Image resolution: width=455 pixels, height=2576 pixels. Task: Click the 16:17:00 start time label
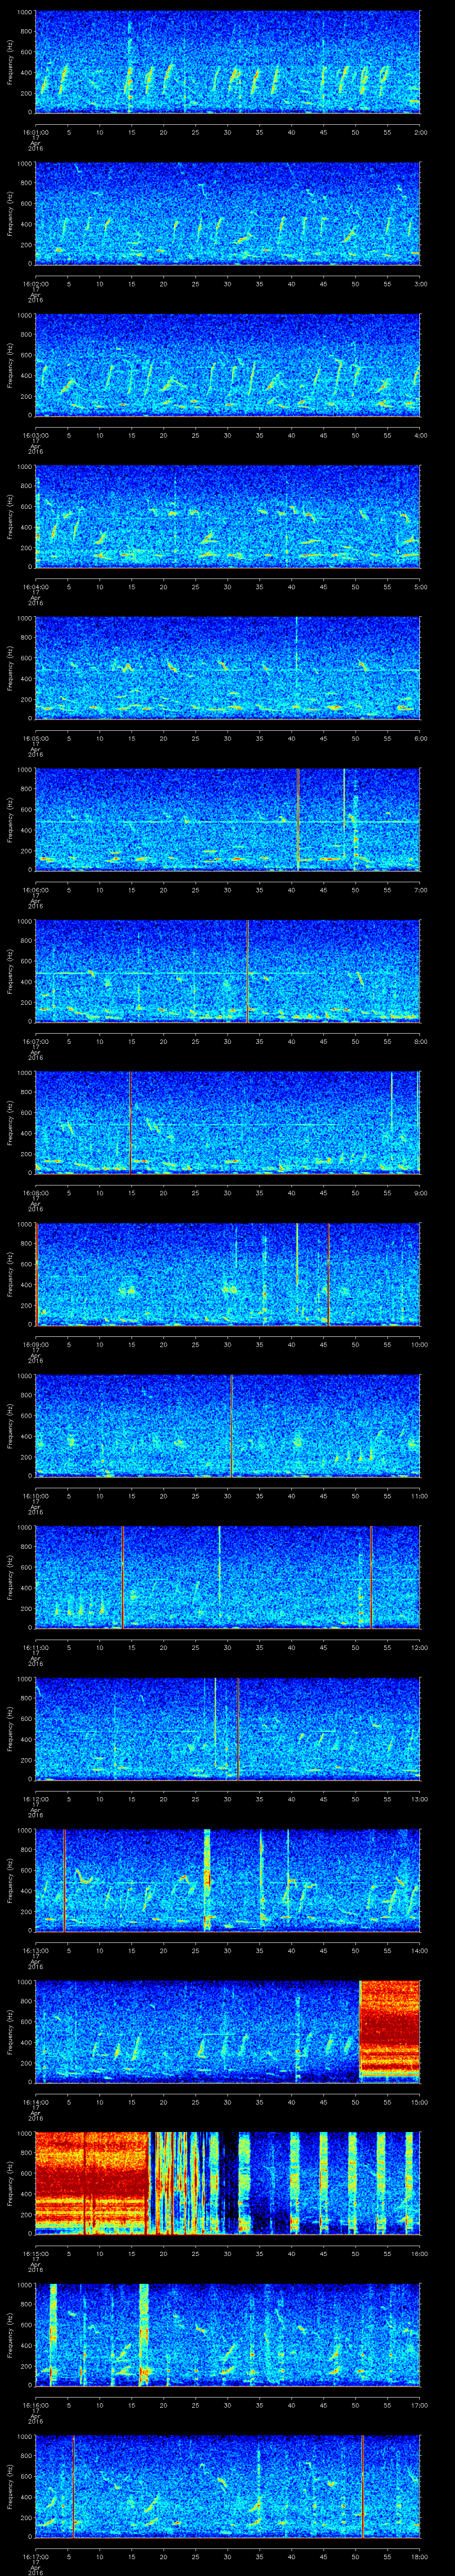35,2556
